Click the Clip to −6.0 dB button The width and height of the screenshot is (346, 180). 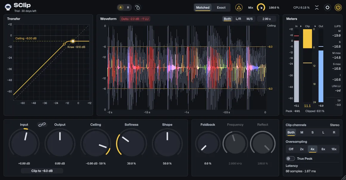click(x=42, y=171)
